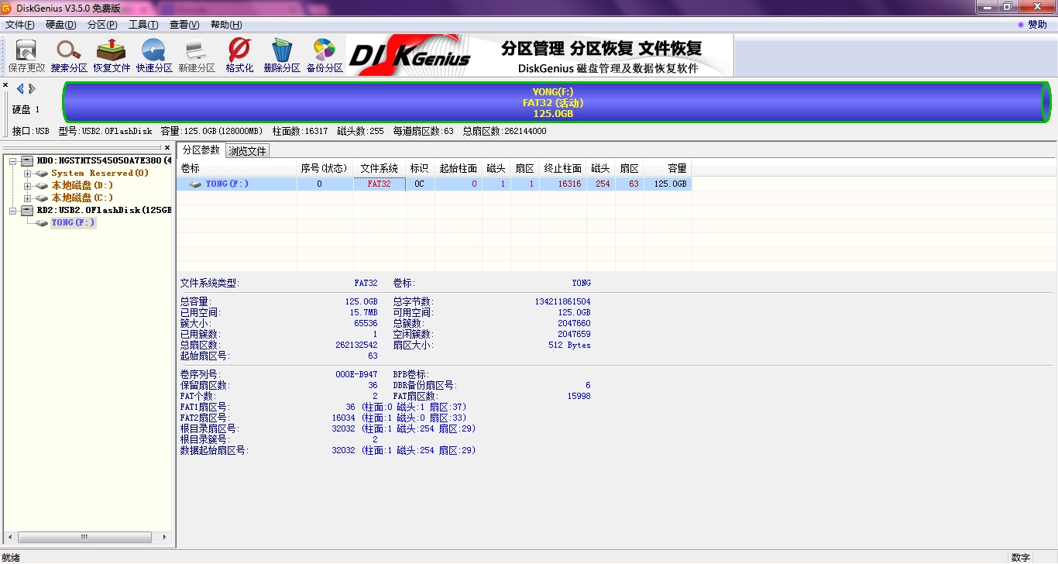Click the FAT32 cell in partition row
This screenshot has width=1058, height=564.
(380, 184)
